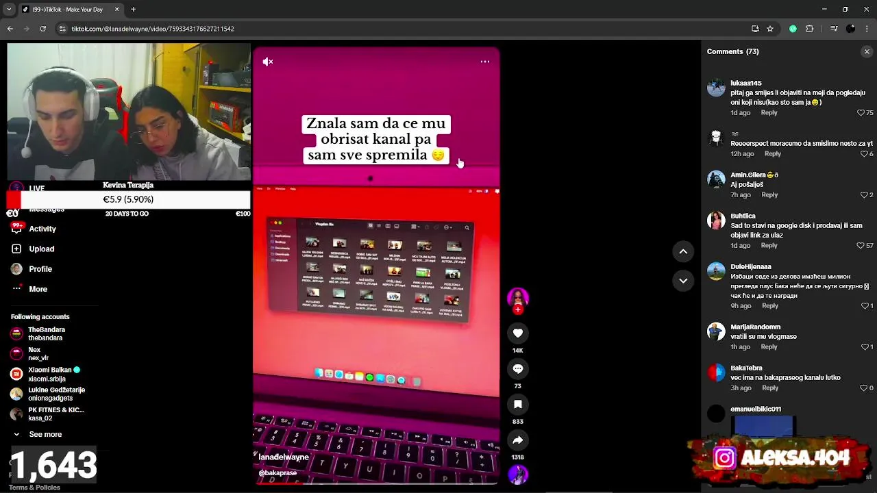The width and height of the screenshot is (877, 493).
Task: Go to next video with down arrow
Action: (x=683, y=280)
